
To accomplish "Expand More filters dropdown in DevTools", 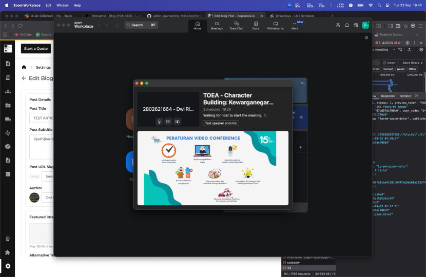I will coord(413,63).
